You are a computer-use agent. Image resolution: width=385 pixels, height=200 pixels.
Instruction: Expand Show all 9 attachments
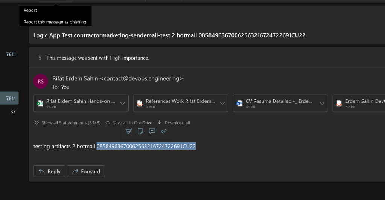(67, 123)
